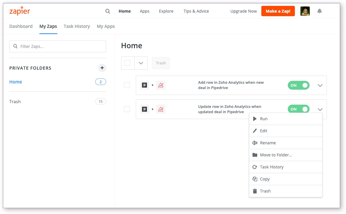Click Pipedrive icon on the Add row zap
Image resolution: width=346 pixels, height=214 pixels.
(x=145, y=85)
